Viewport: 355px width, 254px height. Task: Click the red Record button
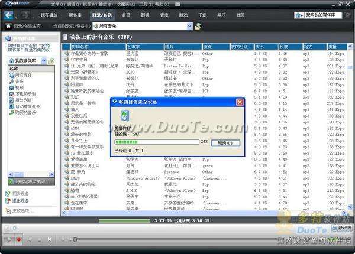pyautogui.click(x=20, y=239)
